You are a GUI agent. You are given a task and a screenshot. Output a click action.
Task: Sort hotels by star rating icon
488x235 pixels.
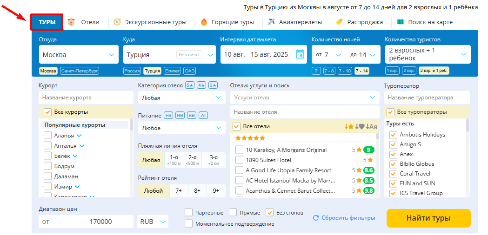pyautogui.click(x=349, y=126)
